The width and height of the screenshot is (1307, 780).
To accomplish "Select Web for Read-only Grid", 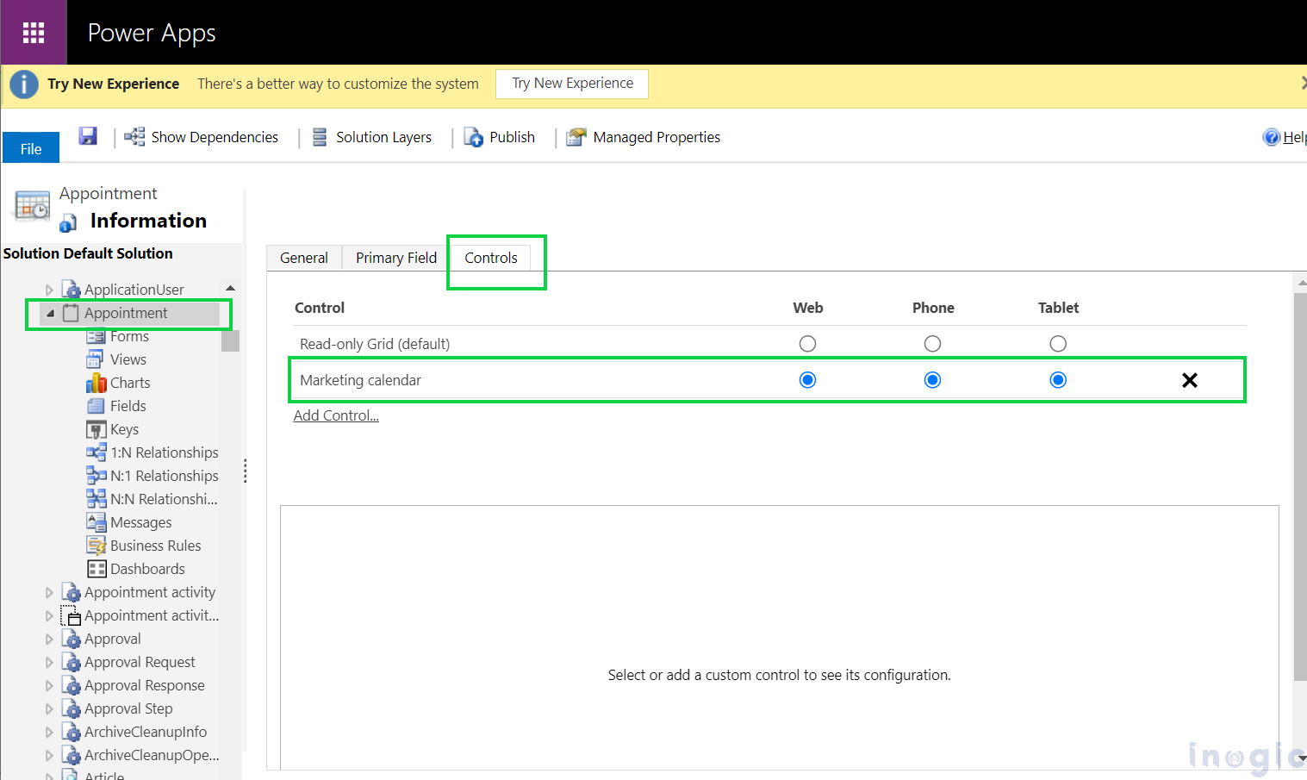I will [x=807, y=344].
